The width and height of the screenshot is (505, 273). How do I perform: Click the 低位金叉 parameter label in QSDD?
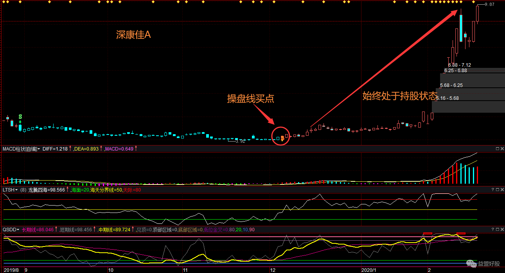(x=214, y=230)
